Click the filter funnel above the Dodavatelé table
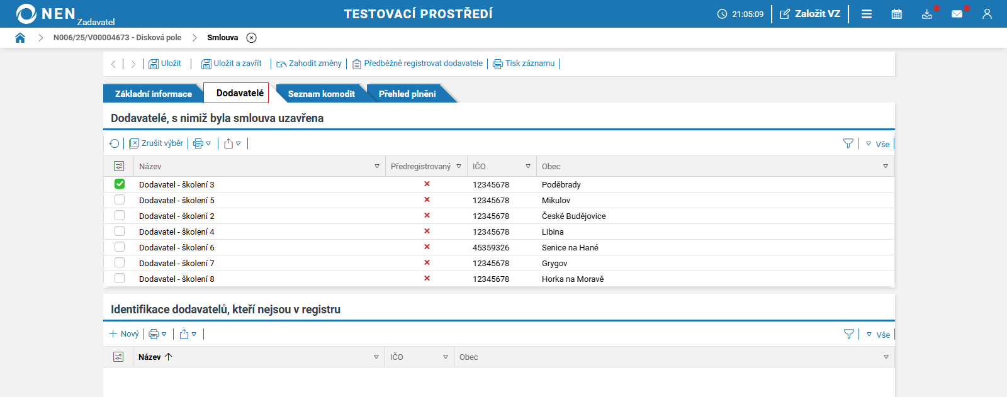 click(x=848, y=143)
